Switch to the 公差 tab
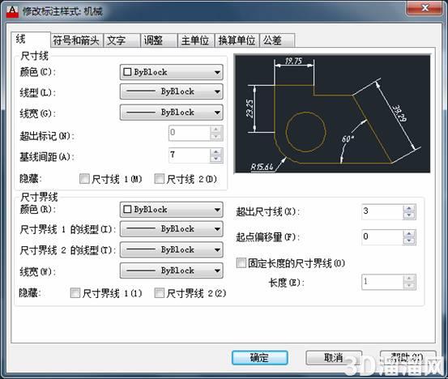 coord(276,40)
